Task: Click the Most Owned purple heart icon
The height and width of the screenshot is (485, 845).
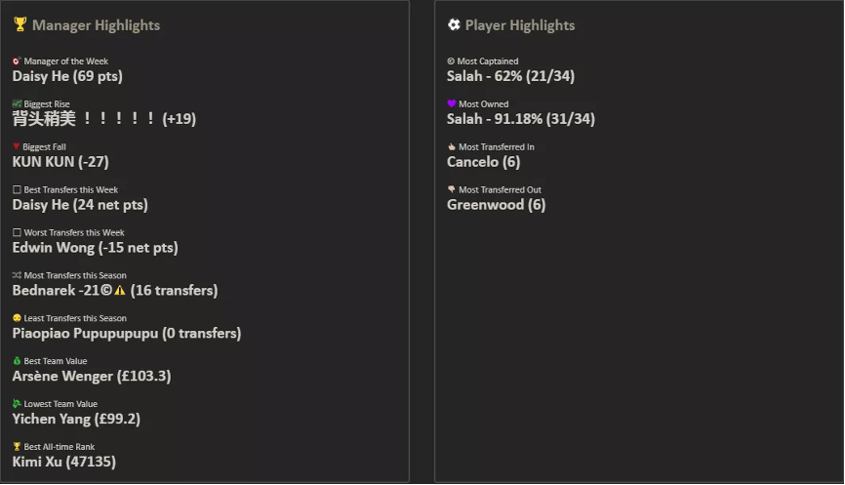Action: click(451, 104)
